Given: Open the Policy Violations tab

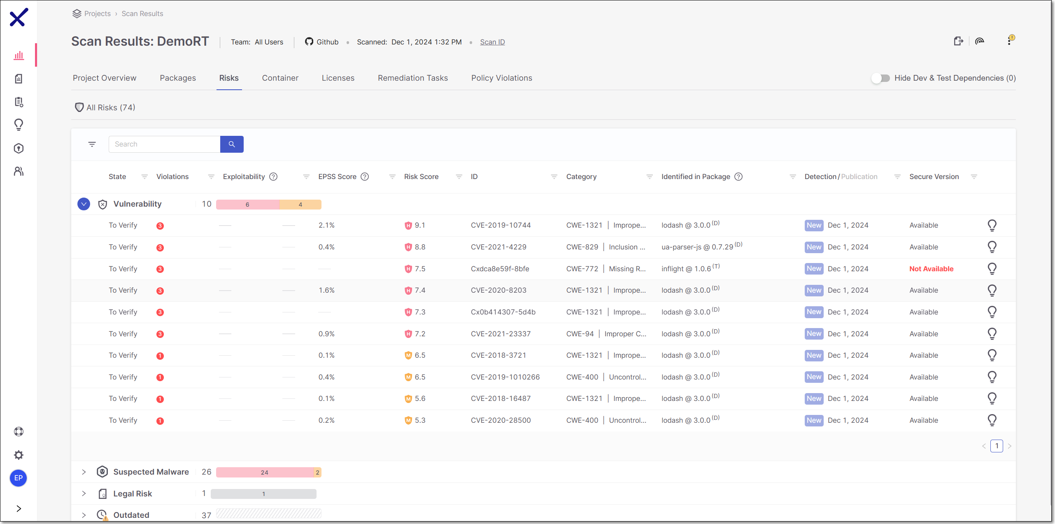Looking at the screenshot, I should click(502, 78).
